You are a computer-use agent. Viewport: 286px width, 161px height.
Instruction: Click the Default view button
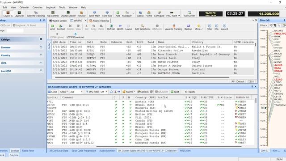240,81
